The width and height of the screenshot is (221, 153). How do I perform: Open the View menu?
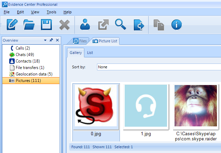pos(35,12)
